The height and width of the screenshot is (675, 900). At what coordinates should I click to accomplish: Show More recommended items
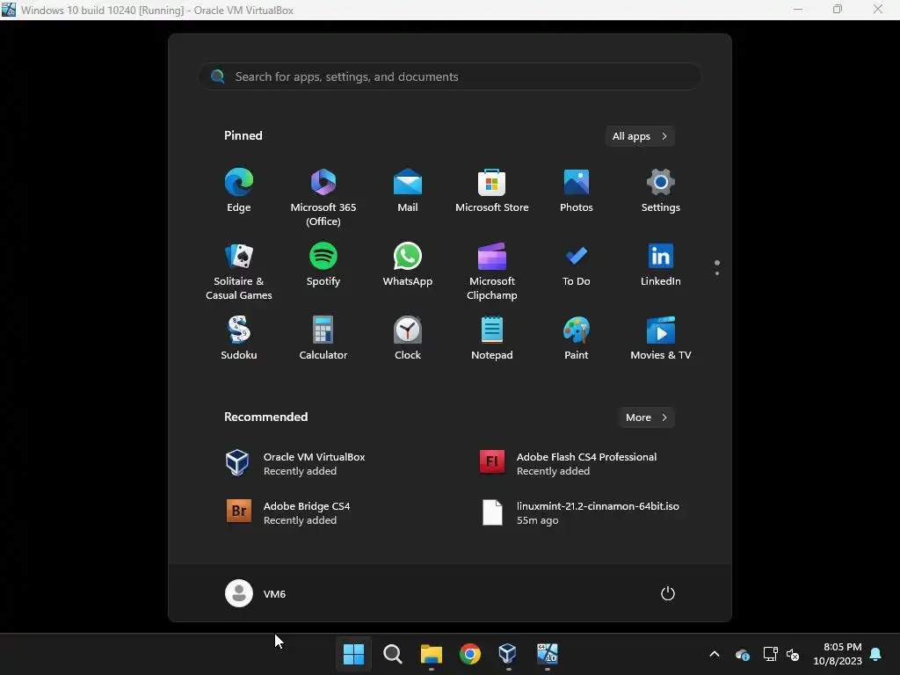646,417
